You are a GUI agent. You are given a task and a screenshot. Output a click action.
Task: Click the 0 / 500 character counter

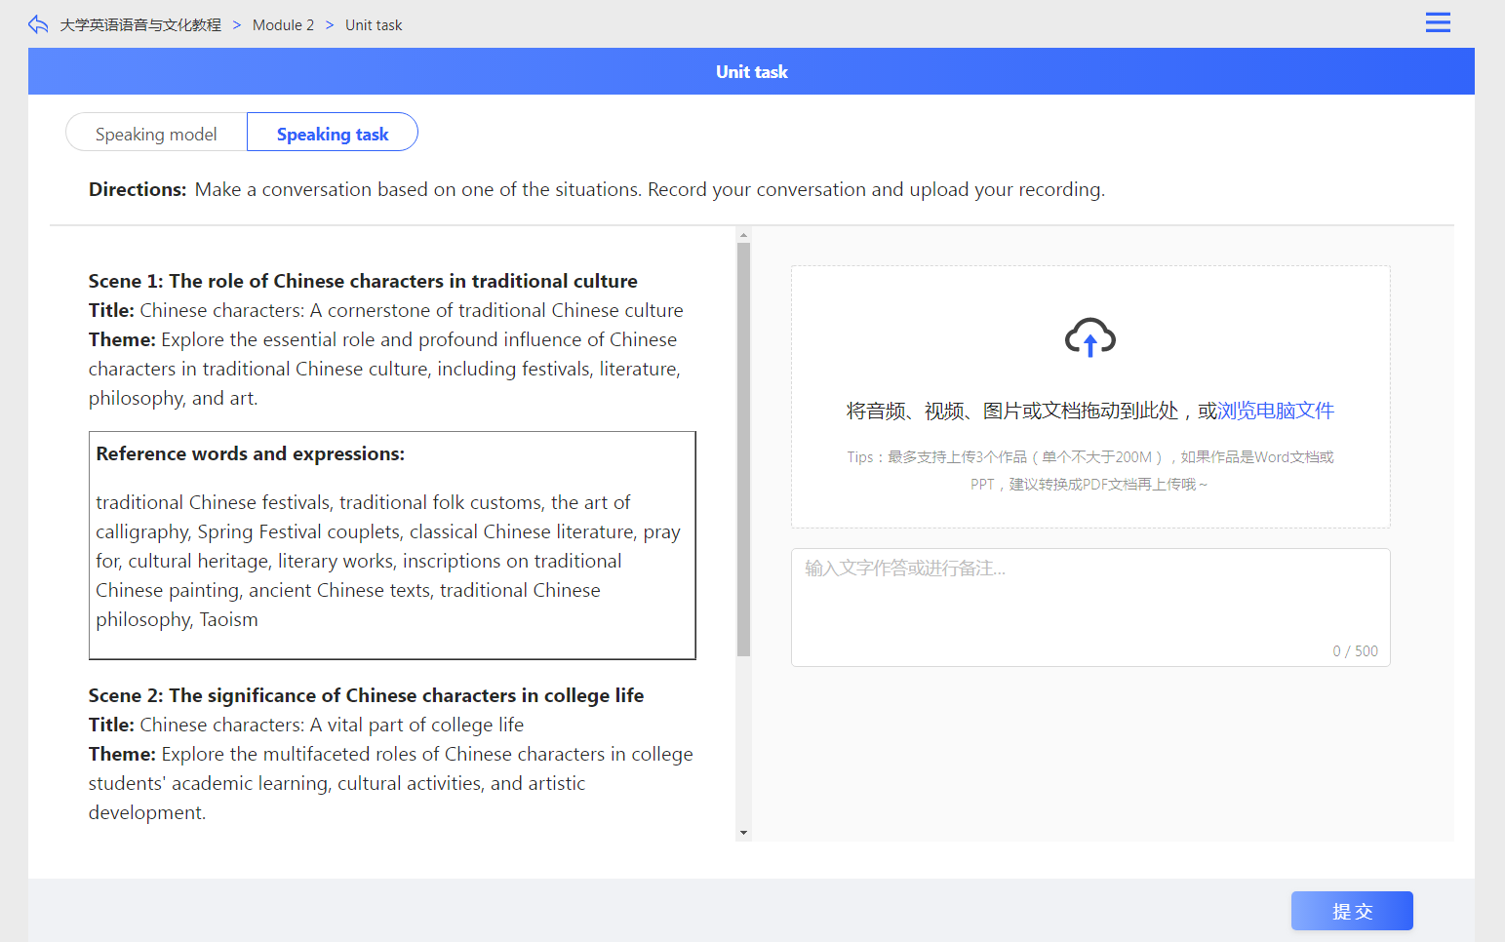pos(1355,651)
